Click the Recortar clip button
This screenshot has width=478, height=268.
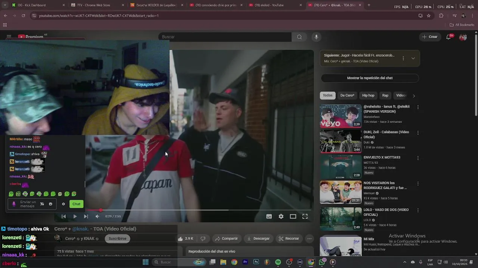288,239
